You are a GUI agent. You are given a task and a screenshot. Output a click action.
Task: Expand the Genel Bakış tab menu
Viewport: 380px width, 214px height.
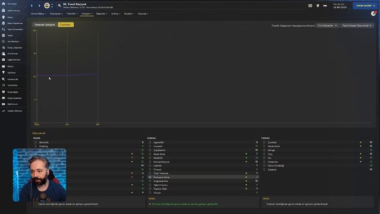click(x=38, y=14)
